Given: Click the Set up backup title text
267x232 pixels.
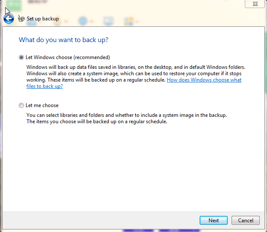Looking at the screenshot, I should tap(43, 19).
